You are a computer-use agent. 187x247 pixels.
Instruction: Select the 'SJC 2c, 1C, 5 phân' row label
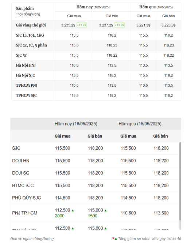coord(31,45)
